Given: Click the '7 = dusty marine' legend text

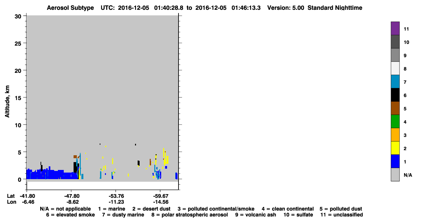Looking at the screenshot, I should coord(123,215).
